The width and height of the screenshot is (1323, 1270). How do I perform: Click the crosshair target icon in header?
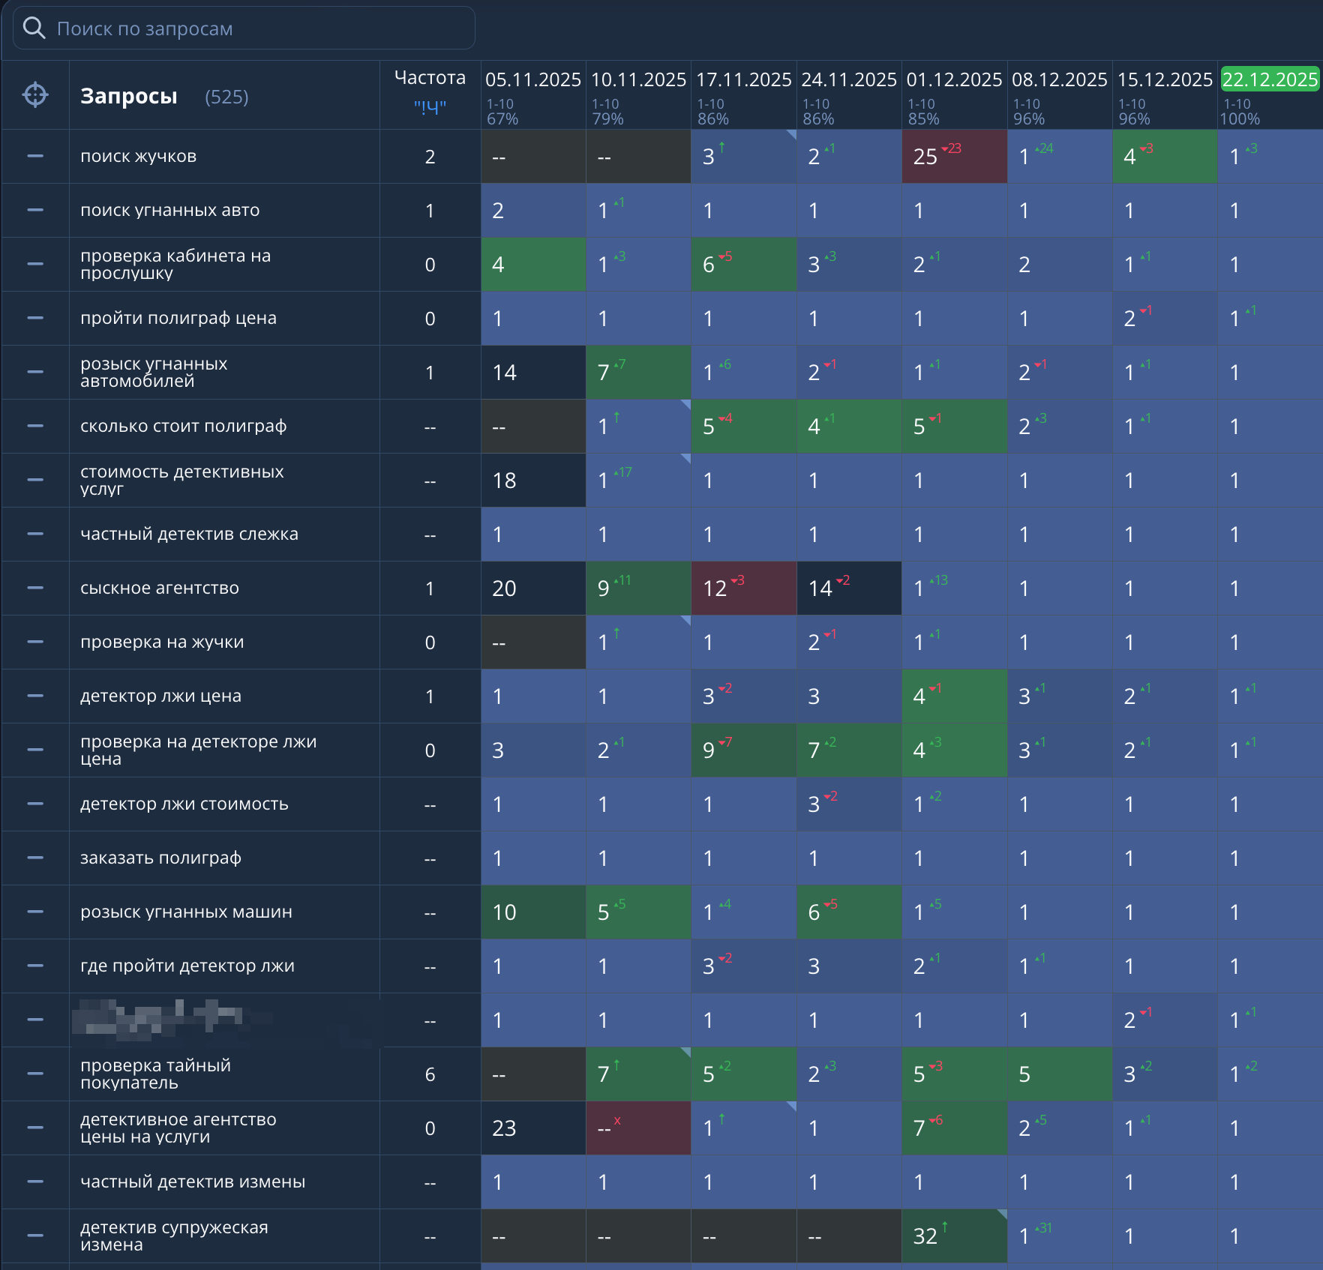(x=35, y=95)
